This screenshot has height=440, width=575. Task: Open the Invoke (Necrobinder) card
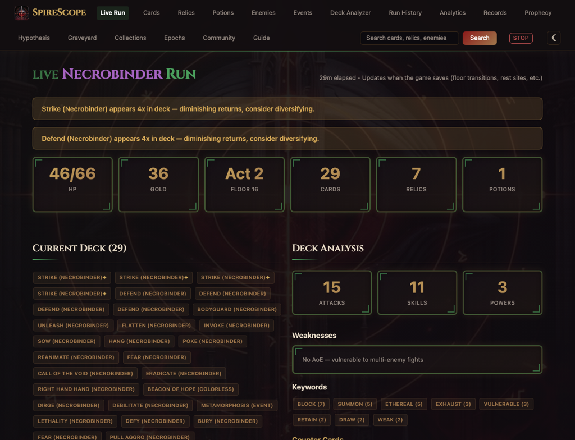[236, 326]
